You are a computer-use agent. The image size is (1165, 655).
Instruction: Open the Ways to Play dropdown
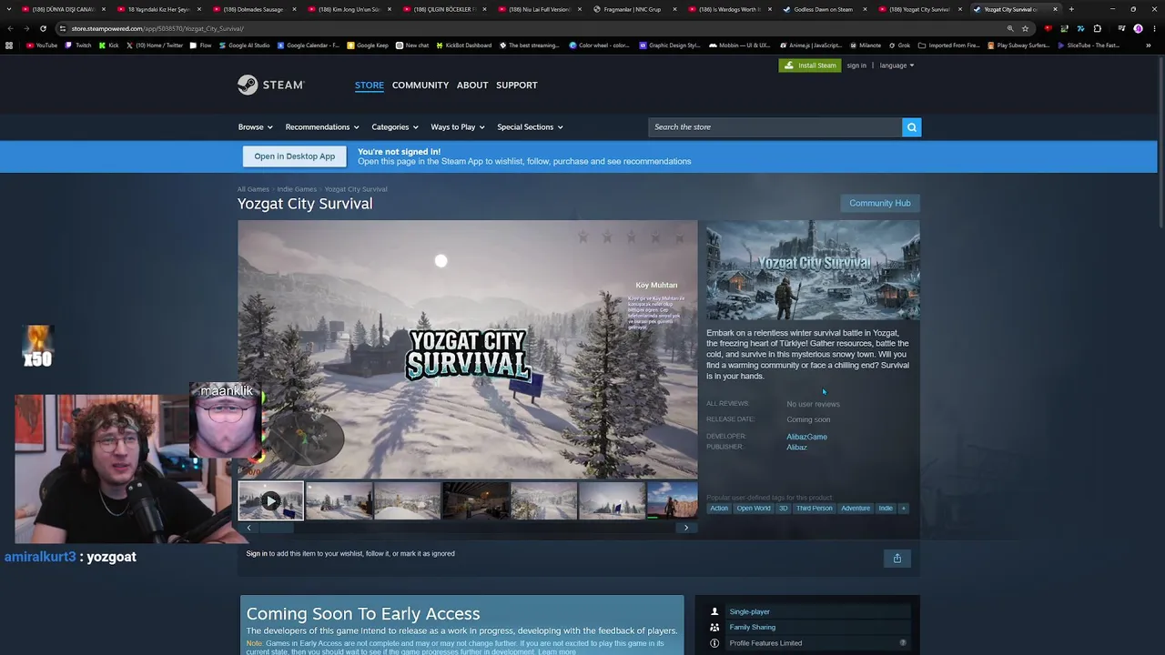[x=458, y=127]
